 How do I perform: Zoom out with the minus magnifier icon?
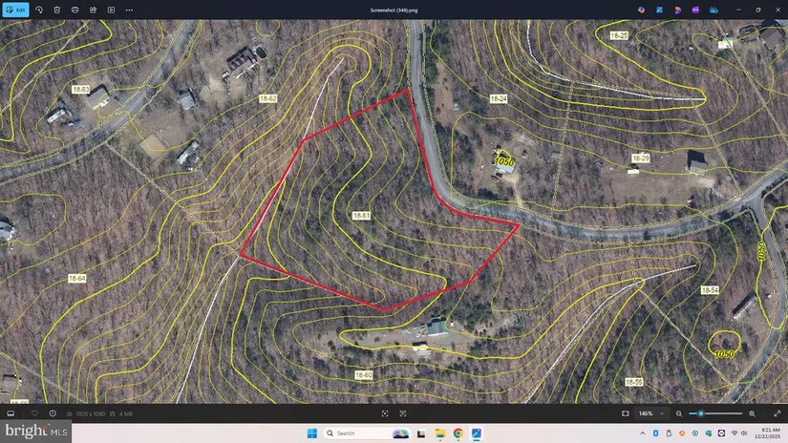[678, 413]
